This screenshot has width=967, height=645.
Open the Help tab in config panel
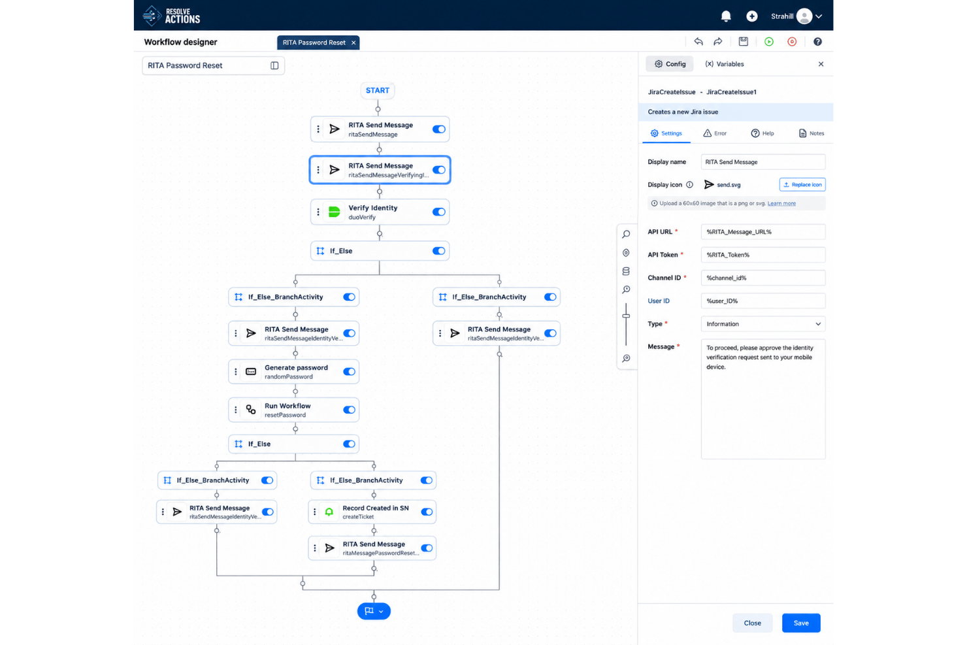pyautogui.click(x=762, y=133)
